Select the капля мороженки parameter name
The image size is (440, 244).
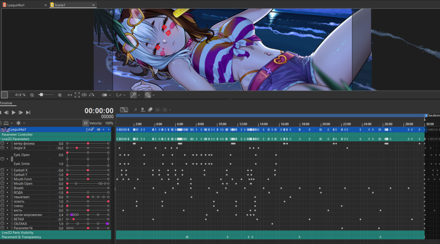click(28, 215)
